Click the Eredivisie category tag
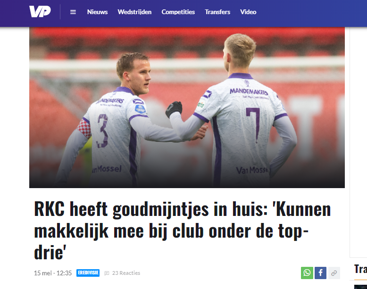This screenshot has width=367, height=289. tap(88, 273)
